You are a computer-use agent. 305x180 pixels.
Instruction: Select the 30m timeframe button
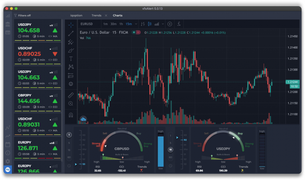(113, 24)
